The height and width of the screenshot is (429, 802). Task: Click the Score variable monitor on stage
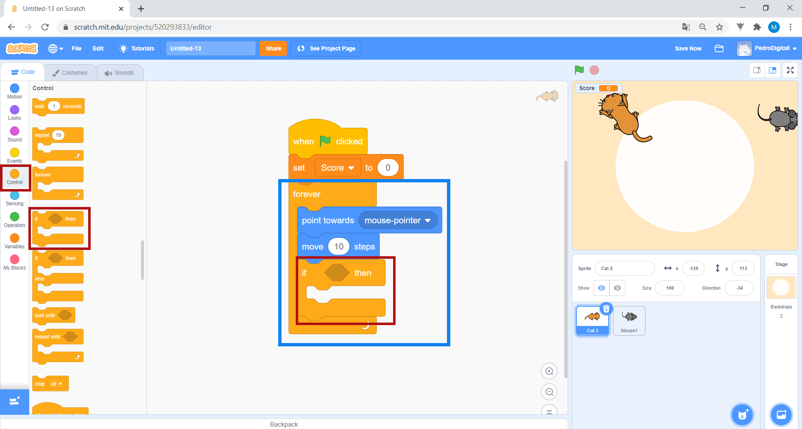pyautogui.click(x=598, y=88)
